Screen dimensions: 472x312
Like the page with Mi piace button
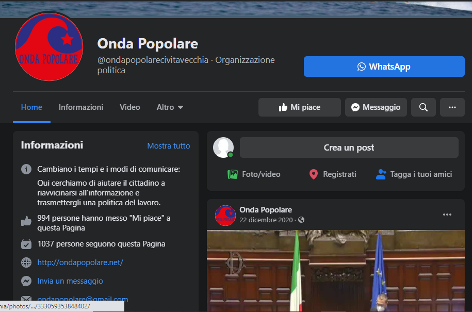click(300, 107)
